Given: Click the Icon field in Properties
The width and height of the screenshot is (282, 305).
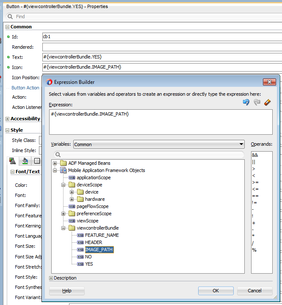Looking at the screenshot, I should tap(162, 67).
